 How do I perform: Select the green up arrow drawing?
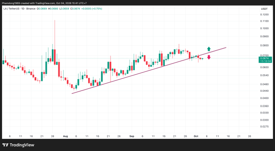click(x=209, y=49)
